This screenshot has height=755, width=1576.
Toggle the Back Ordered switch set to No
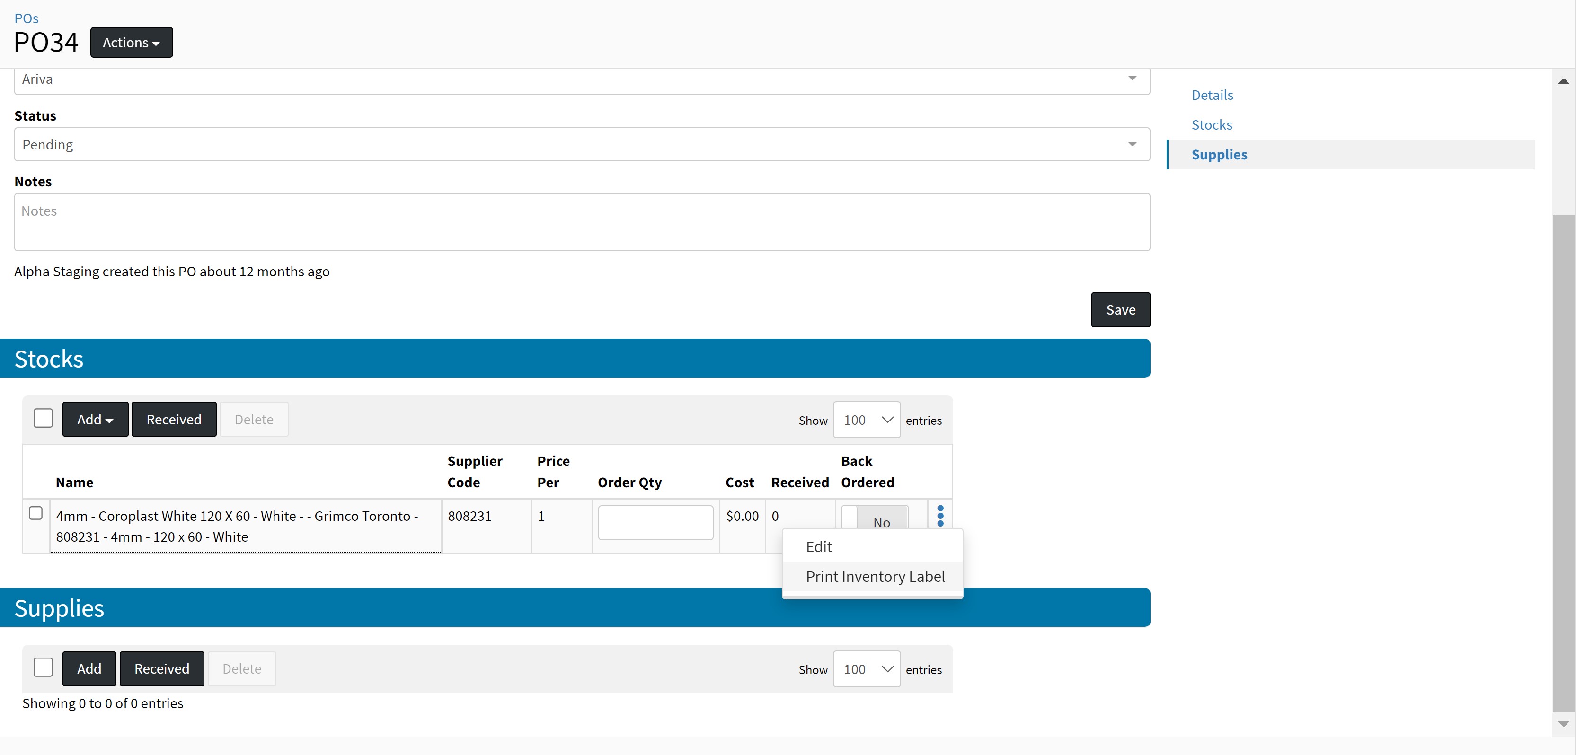[x=874, y=518]
